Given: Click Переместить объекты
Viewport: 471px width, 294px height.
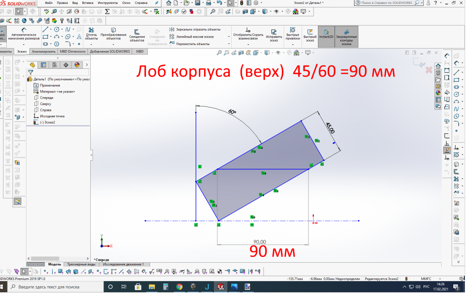Looking at the screenshot, I should click(x=190, y=44).
